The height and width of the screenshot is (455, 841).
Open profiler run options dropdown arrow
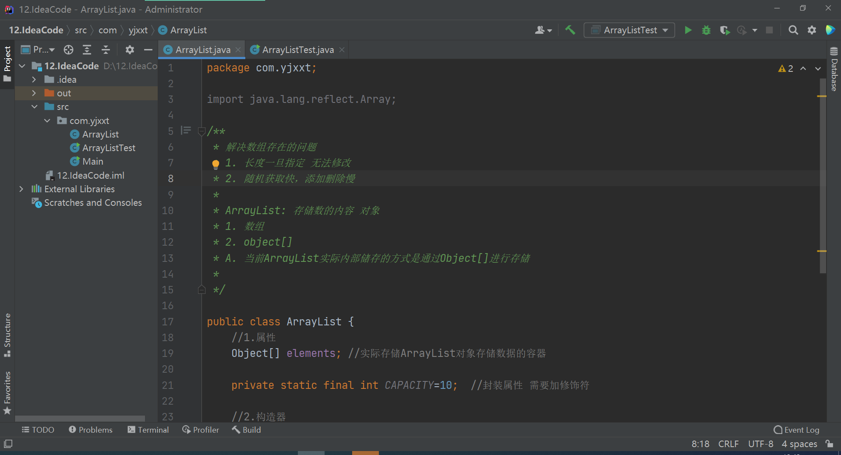click(x=755, y=30)
